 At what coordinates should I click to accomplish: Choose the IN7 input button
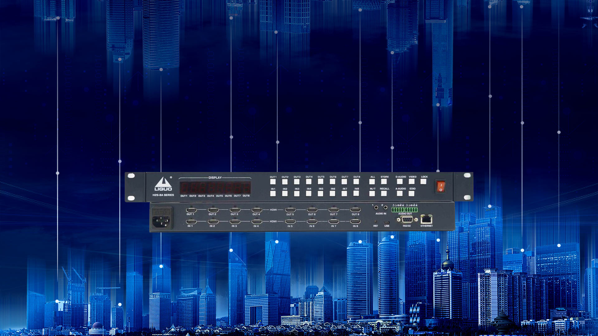click(344, 194)
